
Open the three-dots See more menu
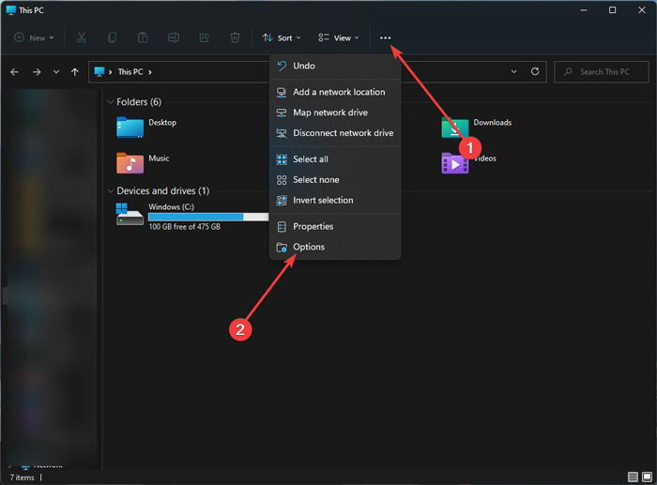385,38
